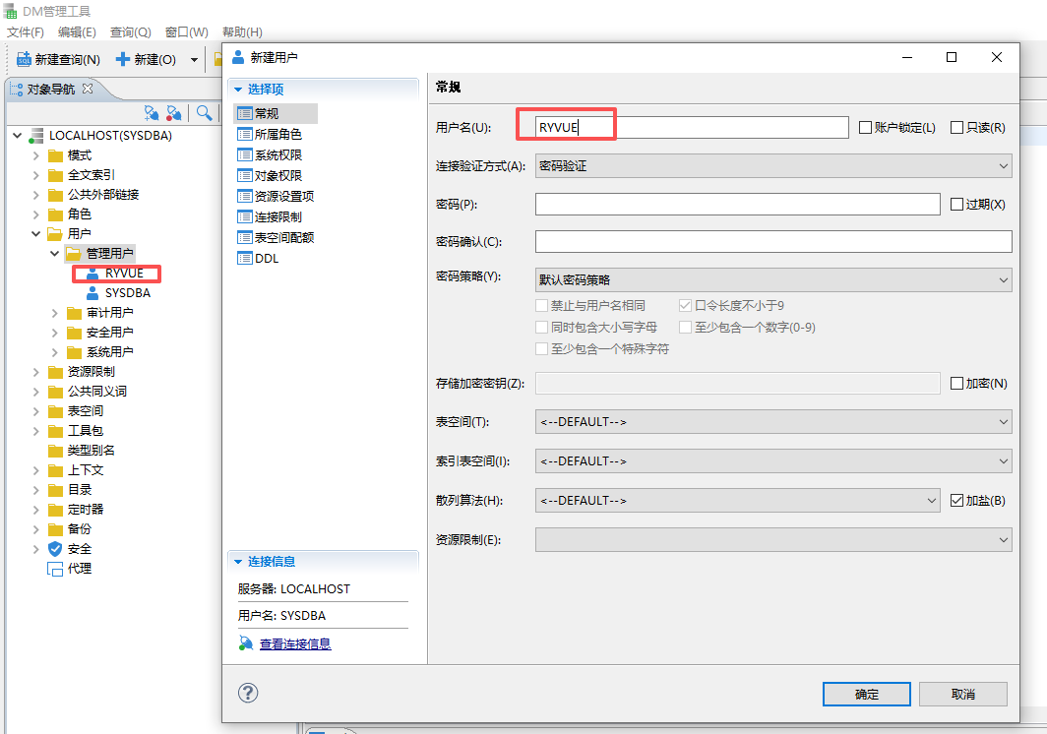Uncheck the 加盐(B) checkbox

(956, 500)
